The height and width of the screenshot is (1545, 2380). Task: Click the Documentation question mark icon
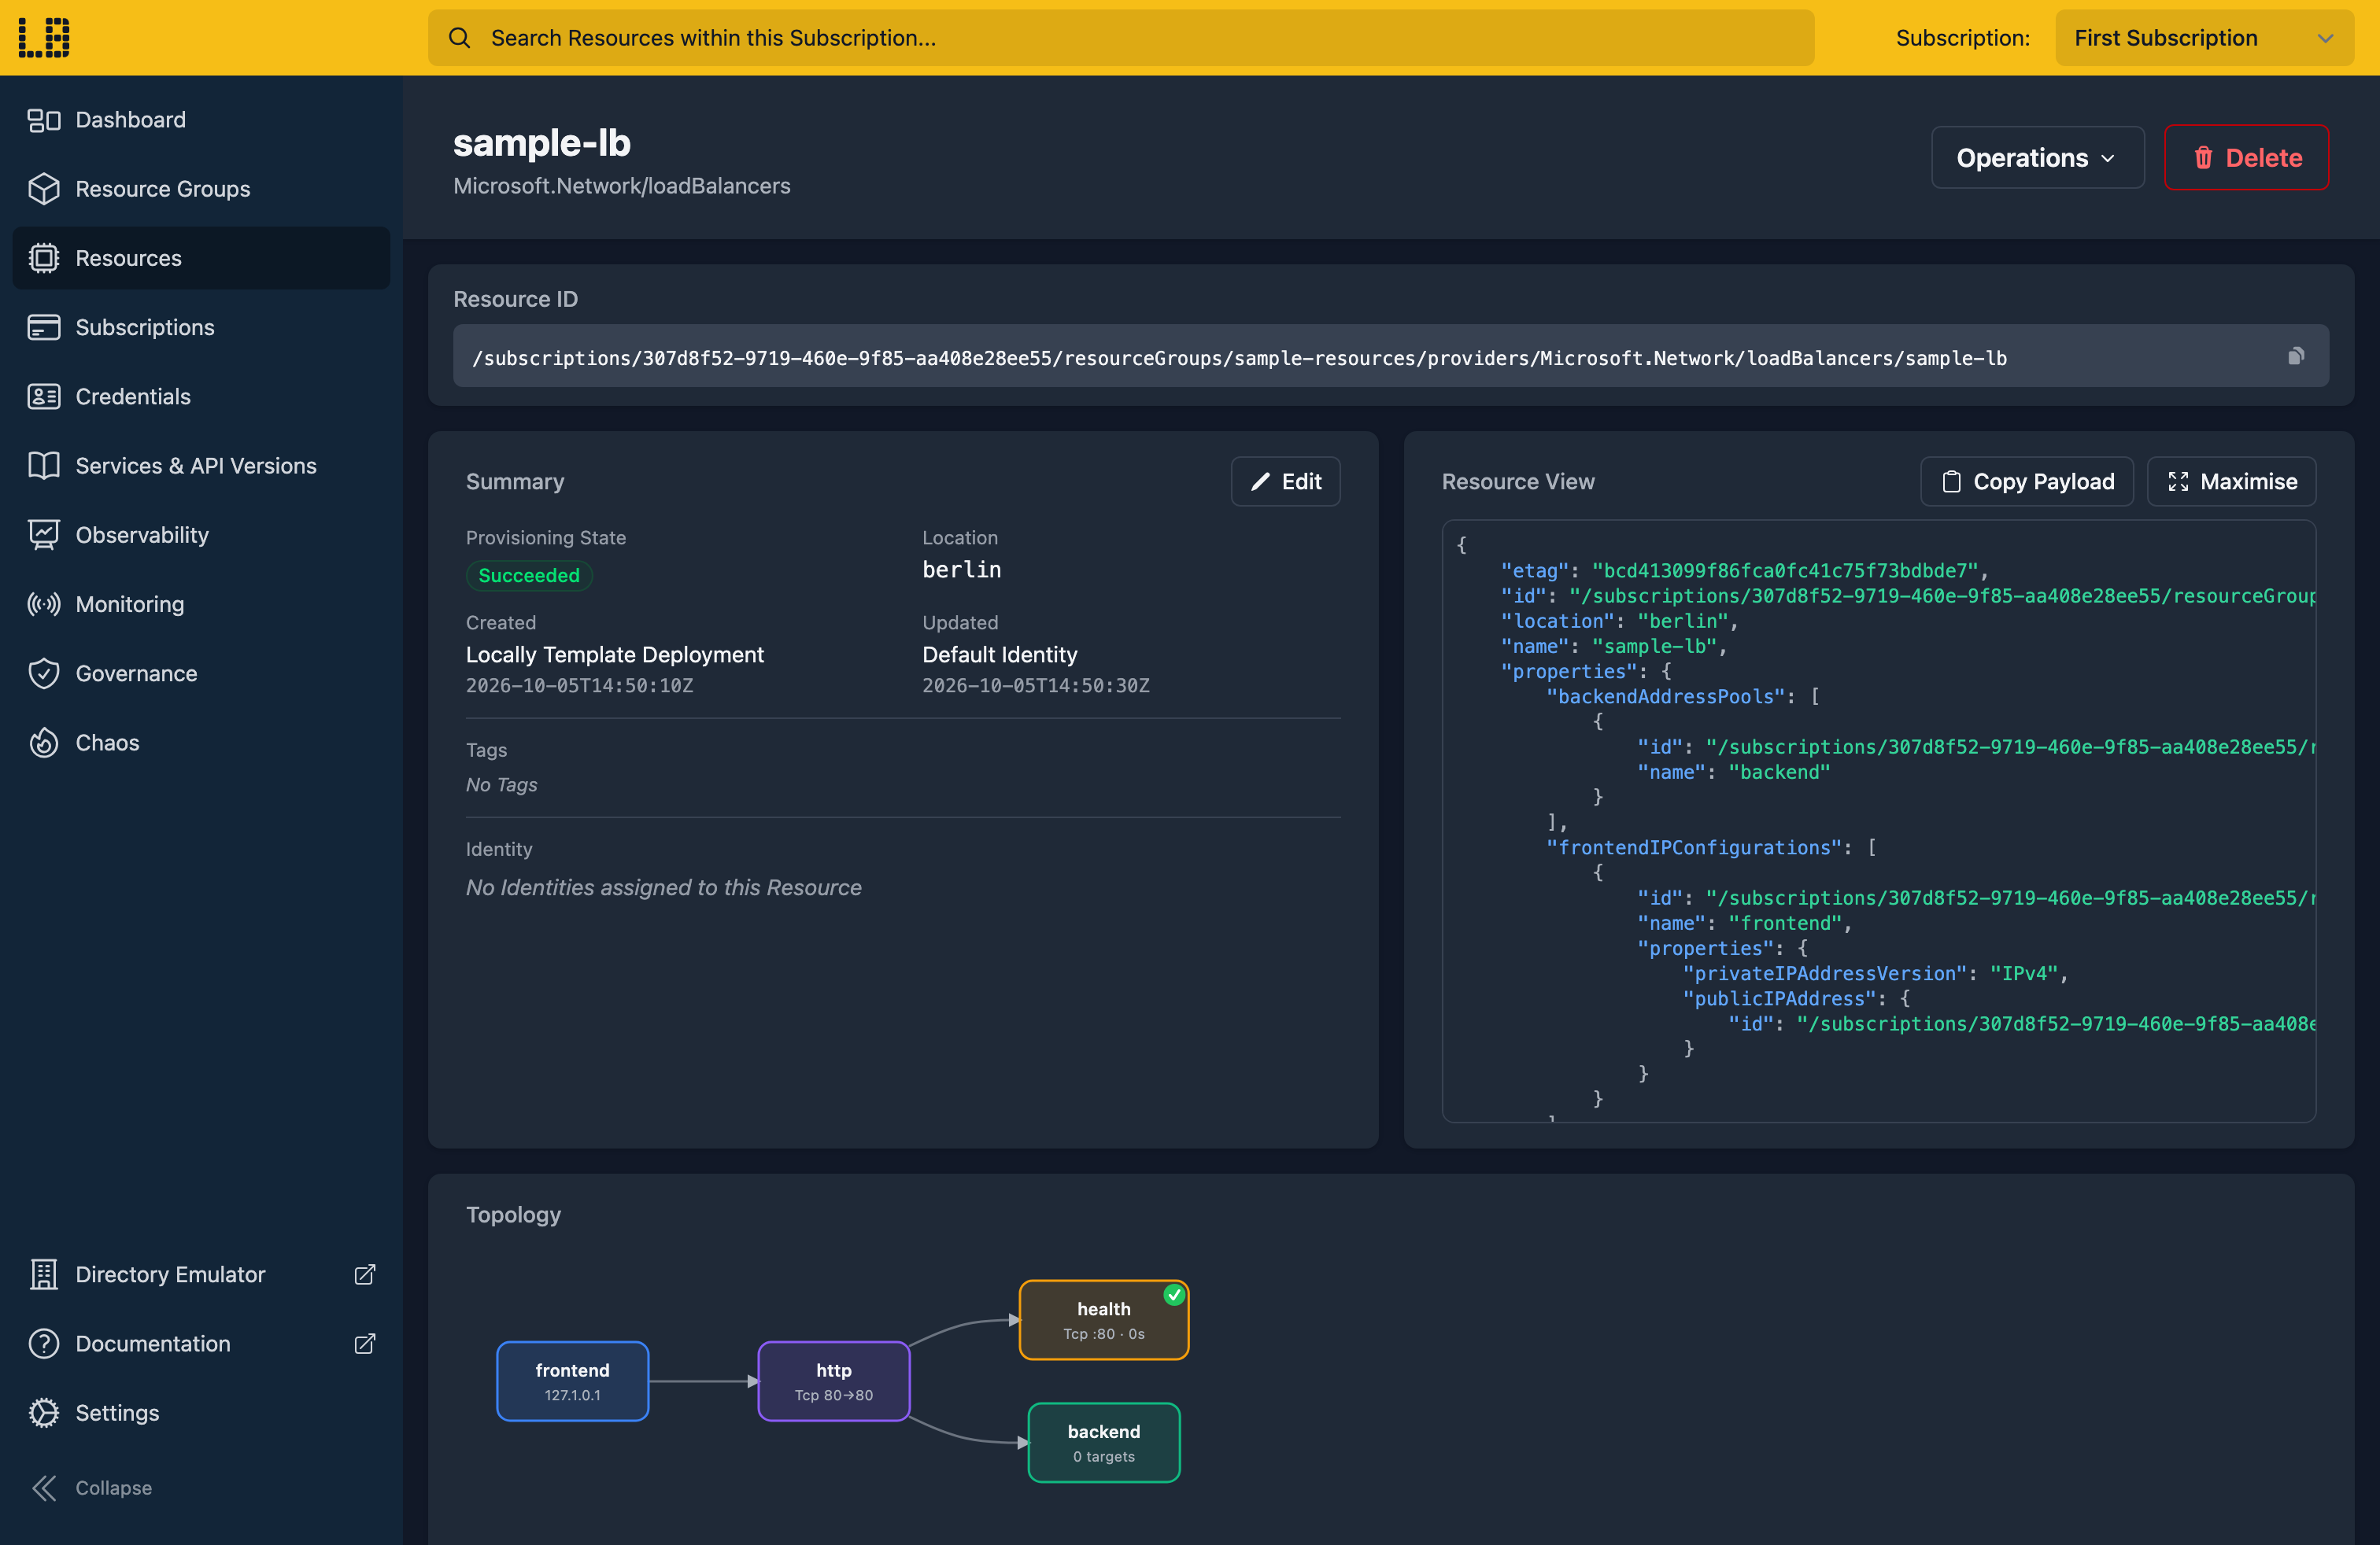pos(44,1343)
